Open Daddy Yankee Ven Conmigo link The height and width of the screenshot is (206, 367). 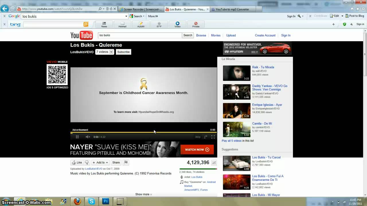270,88
